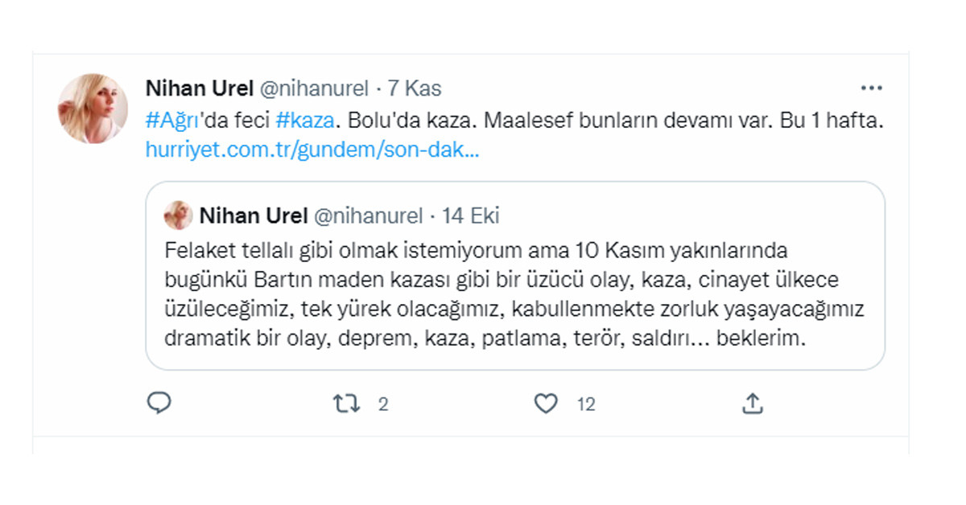Click @nihanurel handle in quoted tweet
966x505 pixels.
coord(367,216)
